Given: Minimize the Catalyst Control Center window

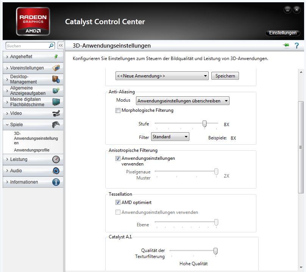Looking at the screenshot, I should click(x=287, y=9).
